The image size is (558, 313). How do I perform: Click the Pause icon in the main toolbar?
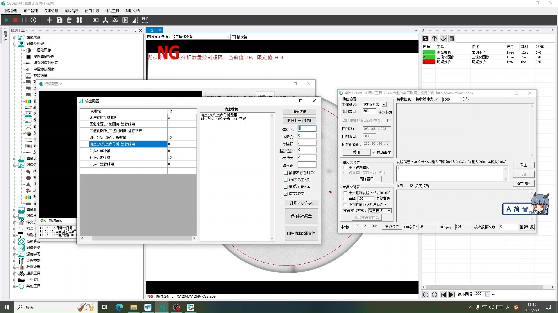pos(24,20)
